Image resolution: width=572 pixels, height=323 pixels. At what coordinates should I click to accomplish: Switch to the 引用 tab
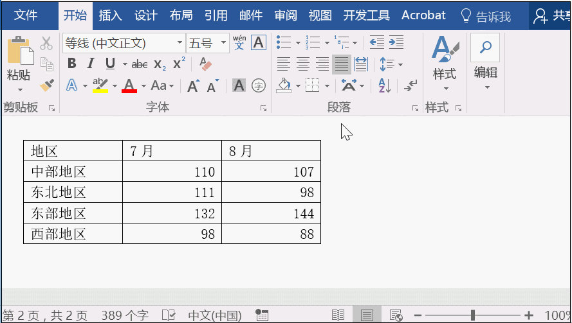(x=216, y=15)
